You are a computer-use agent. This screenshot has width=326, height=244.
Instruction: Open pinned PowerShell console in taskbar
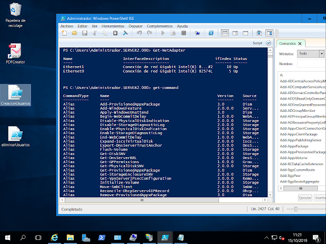point(102,237)
